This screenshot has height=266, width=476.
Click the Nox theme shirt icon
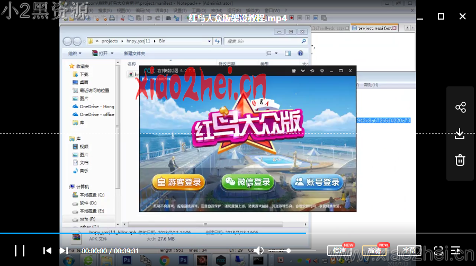[x=293, y=71]
